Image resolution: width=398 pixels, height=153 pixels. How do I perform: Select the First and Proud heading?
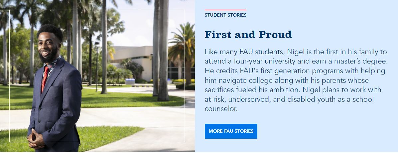pyautogui.click(x=248, y=34)
